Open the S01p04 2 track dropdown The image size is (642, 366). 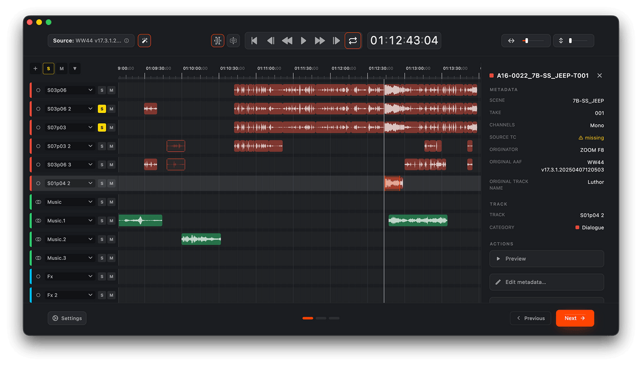(x=70, y=184)
